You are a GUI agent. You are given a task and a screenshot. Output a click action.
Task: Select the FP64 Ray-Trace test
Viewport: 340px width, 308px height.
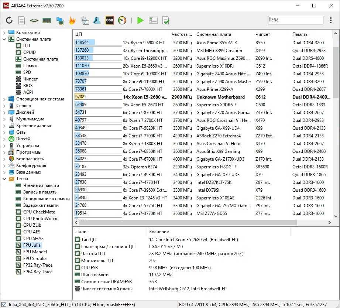pos(38,272)
